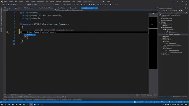The image size is (189, 106).
Task: Switch to the App.xaml tab
Action: click(17, 8)
